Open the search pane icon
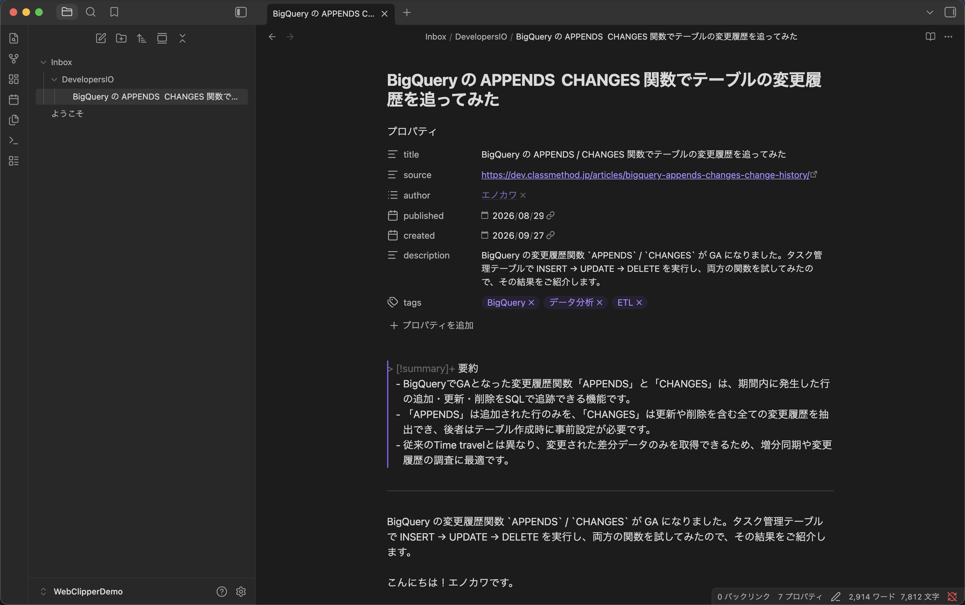The image size is (965, 605). (91, 12)
